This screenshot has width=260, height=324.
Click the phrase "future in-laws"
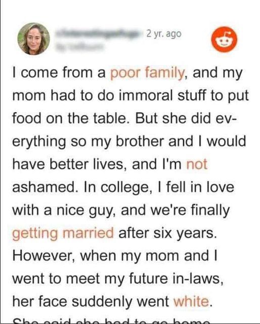pyautogui.click(x=176, y=278)
